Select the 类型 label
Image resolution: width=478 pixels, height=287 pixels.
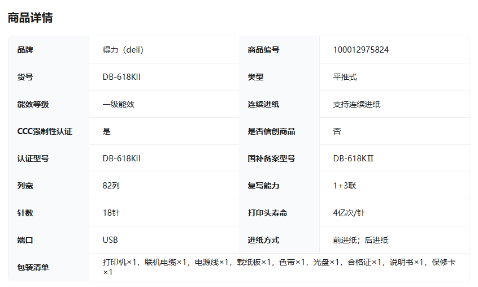(255, 77)
